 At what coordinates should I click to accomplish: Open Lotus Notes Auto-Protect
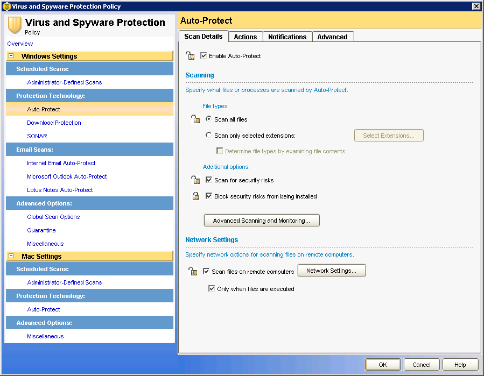60,190
